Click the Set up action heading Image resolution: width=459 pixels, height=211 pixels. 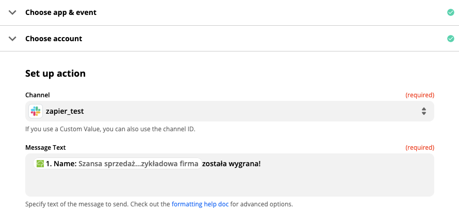click(x=55, y=74)
